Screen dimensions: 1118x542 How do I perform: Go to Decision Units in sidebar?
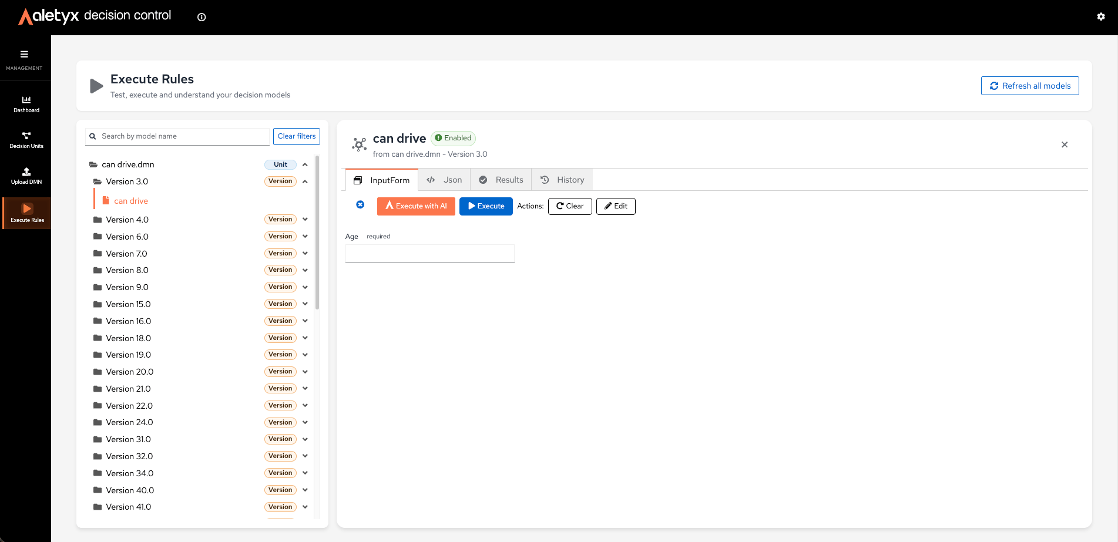coord(26,140)
